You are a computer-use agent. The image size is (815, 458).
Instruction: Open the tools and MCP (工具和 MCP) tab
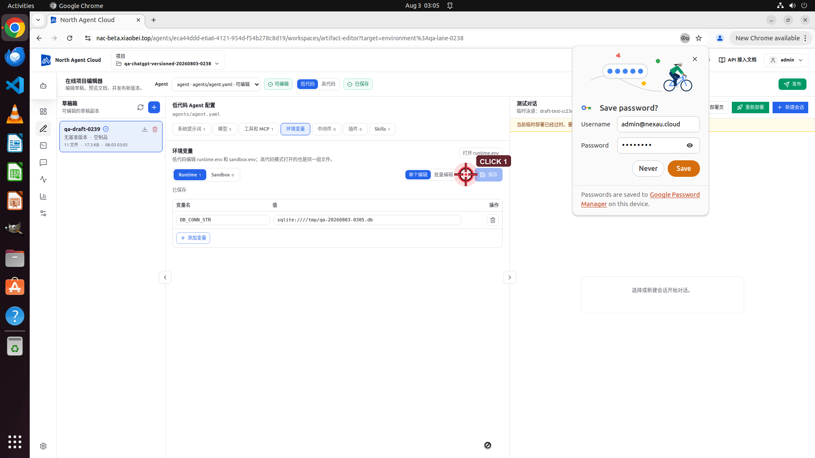259,129
